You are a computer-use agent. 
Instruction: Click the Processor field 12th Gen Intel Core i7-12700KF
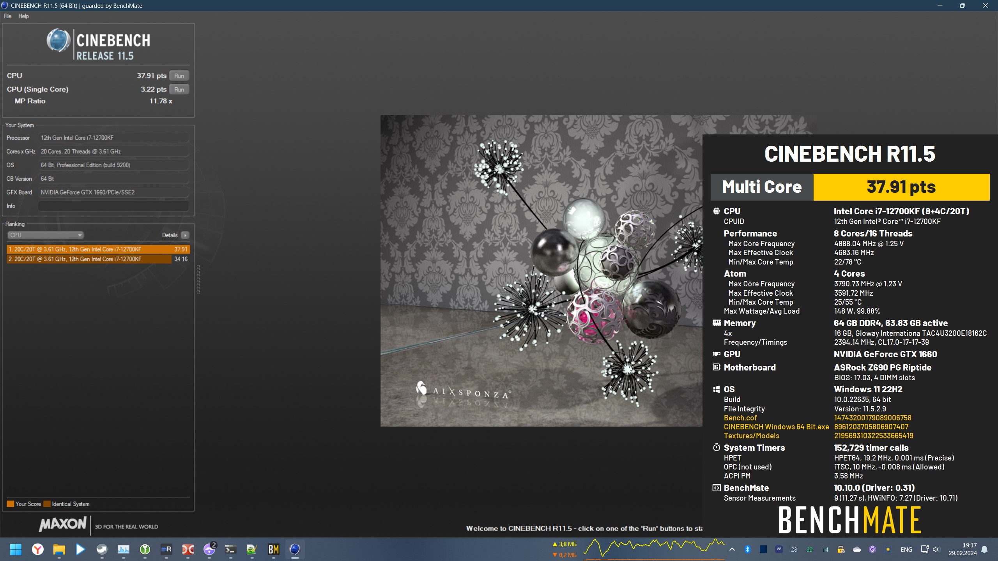pos(113,138)
